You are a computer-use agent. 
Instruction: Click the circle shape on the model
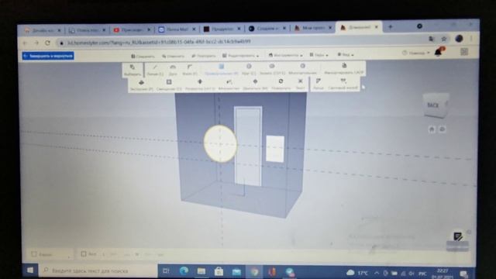coord(220,144)
